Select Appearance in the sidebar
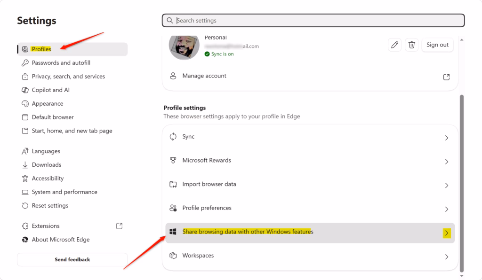482x280 pixels. click(72, 104)
